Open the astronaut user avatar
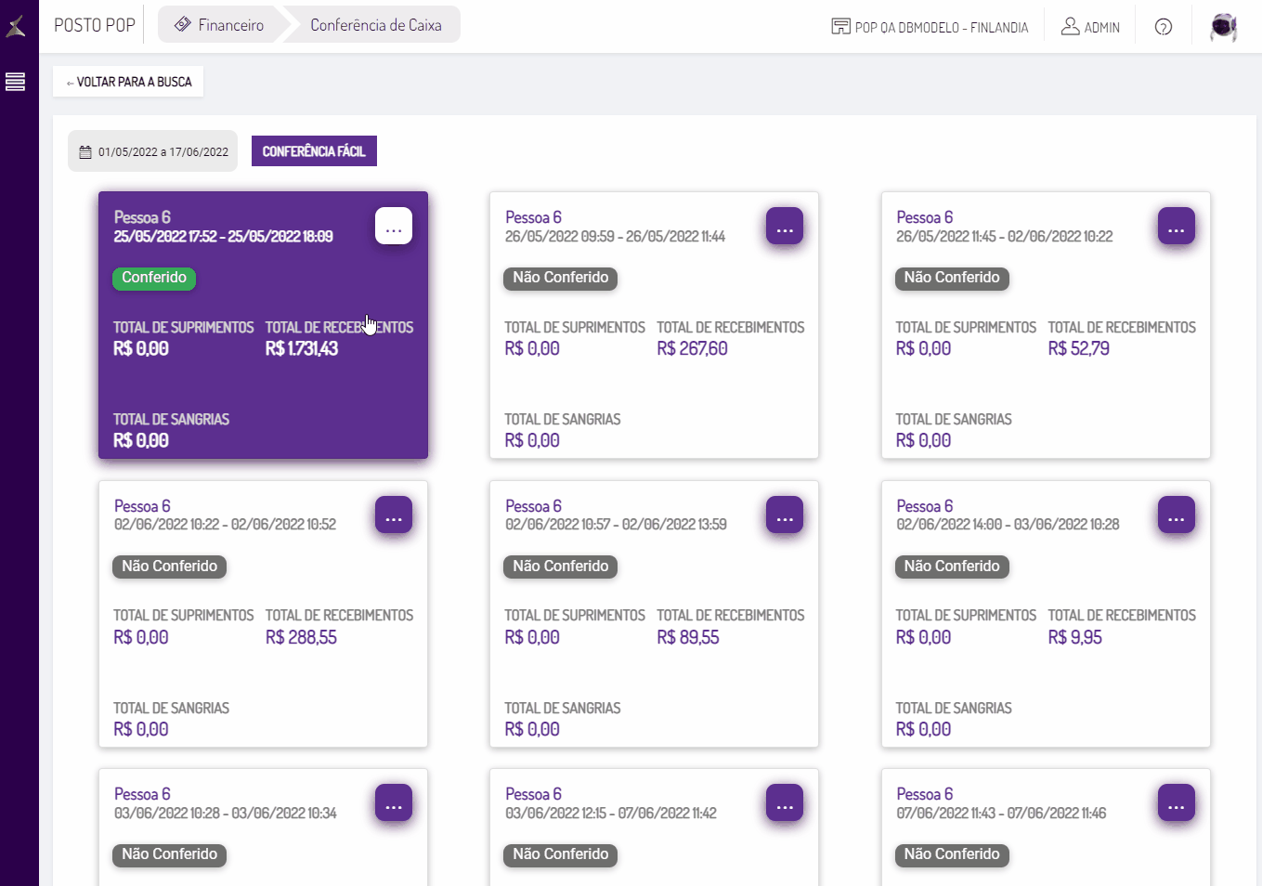Viewport: 1262px width, 886px height. (x=1224, y=27)
